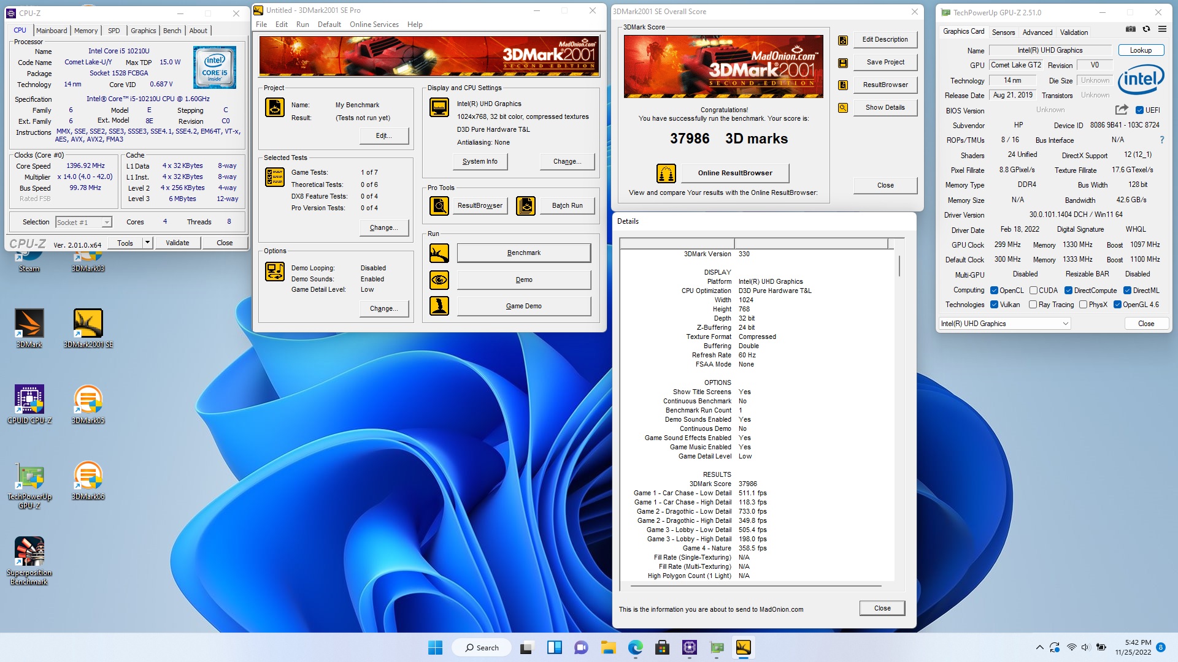
Task: Toggle the PhysX checkbox in GPU-Z
Action: click(1083, 305)
